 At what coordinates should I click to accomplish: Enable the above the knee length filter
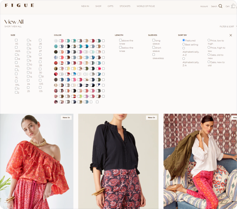pos(120,40)
